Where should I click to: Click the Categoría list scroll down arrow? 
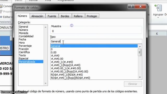[x=45, y=83]
